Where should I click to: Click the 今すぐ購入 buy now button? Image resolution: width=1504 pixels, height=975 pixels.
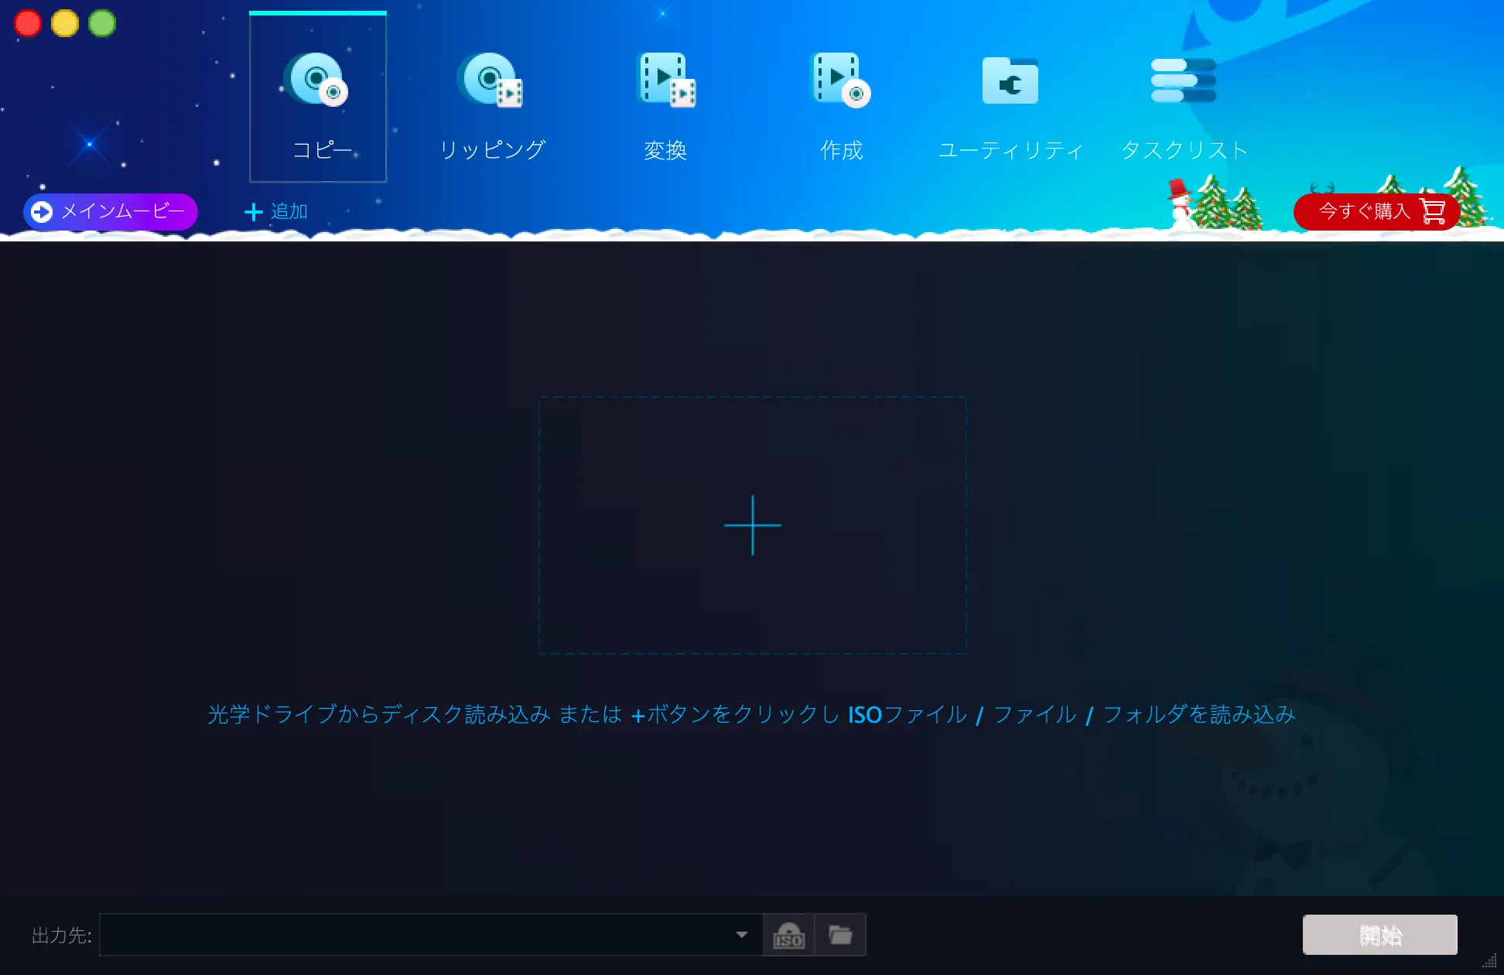click(1376, 211)
